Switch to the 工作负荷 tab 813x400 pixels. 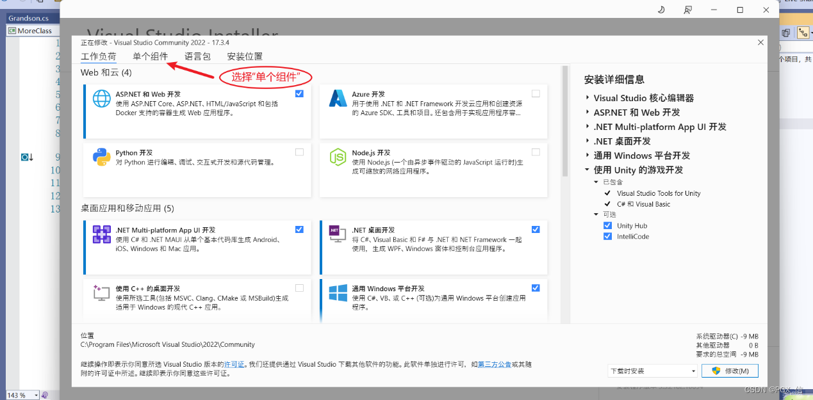point(99,56)
